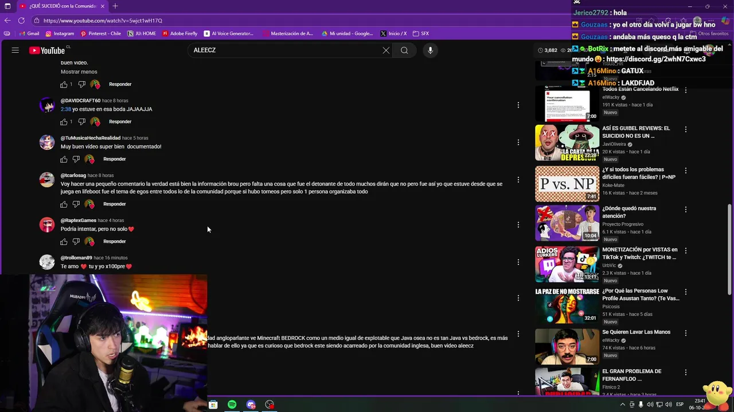Open the @DAVIDCRAFT60 channel avatar

[47, 105]
